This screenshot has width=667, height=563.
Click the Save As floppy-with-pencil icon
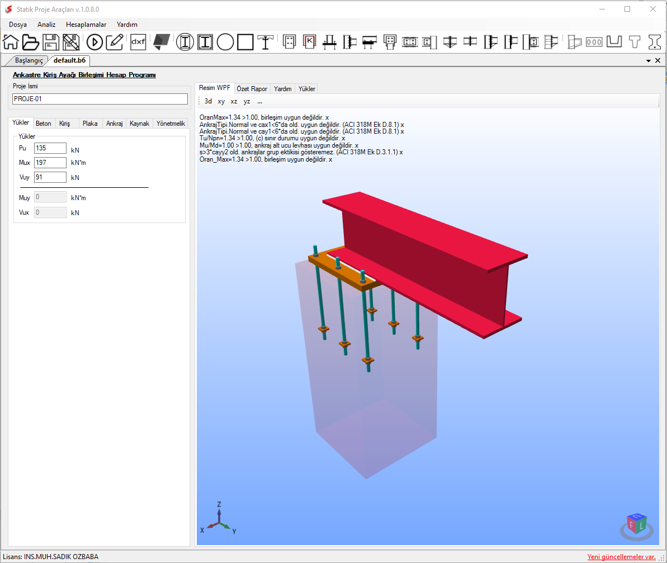[71, 42]
